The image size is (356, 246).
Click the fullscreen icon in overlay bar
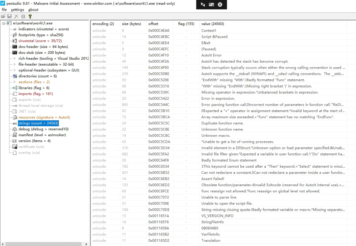211,5
